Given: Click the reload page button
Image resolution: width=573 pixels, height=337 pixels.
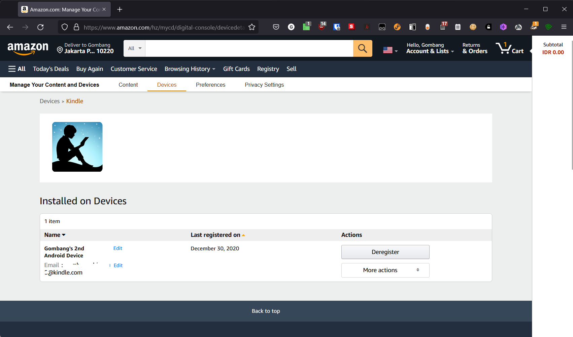Looking at the screenshot, I should click(x=40, y=27).
